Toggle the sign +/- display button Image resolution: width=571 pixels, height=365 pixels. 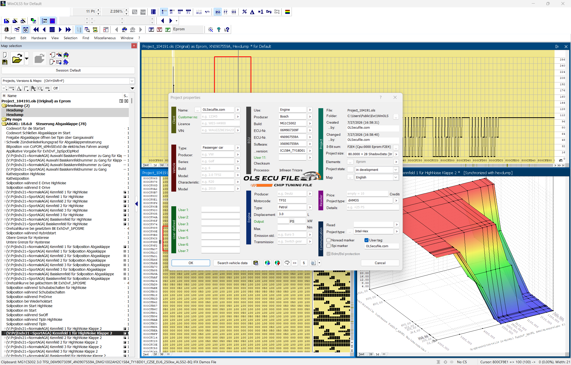coord(207,12)
